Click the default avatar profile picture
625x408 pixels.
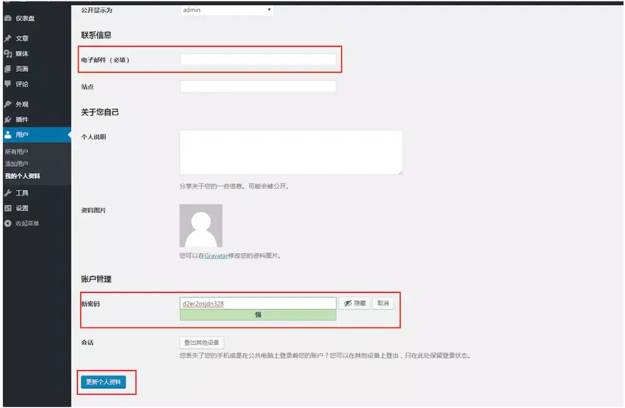[x=201, y=226]
